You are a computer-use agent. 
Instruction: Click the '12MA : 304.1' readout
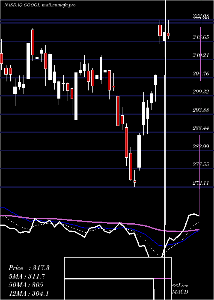pos(29,294)
